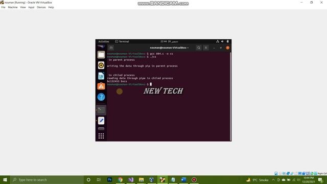327x184 pixels.
Task: Open Google Chrome from the taskbar
Action: (121, 179)
